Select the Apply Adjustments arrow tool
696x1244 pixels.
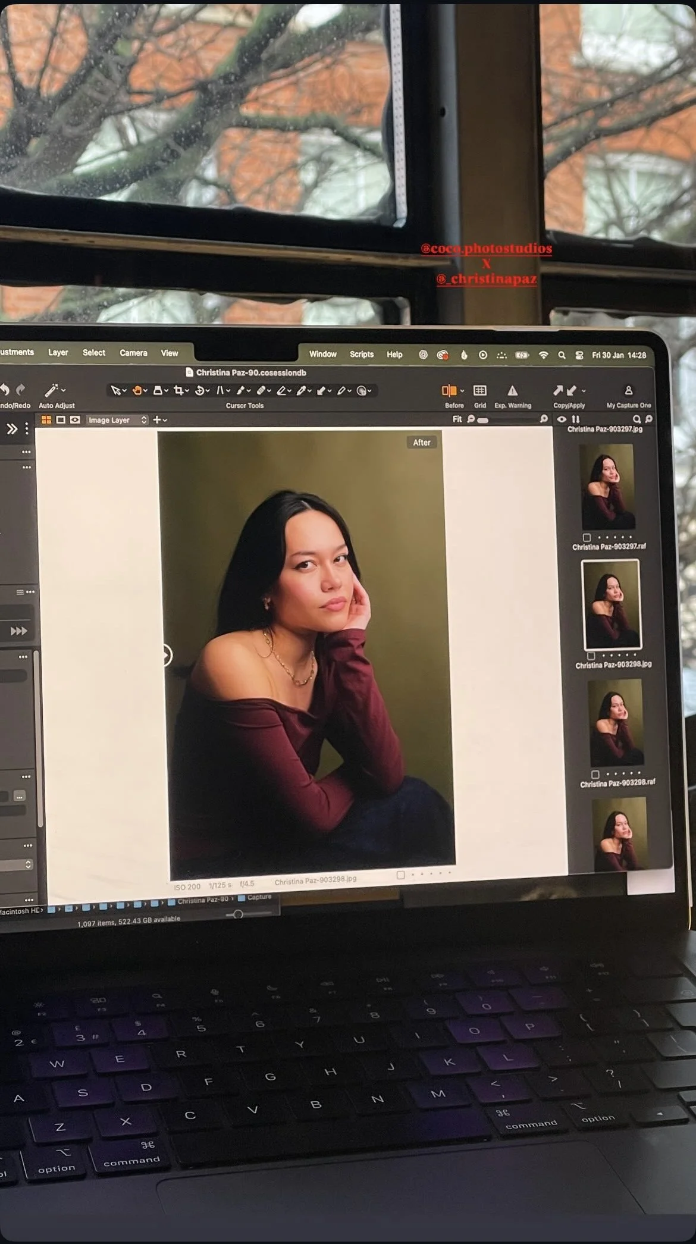point(321,391)
